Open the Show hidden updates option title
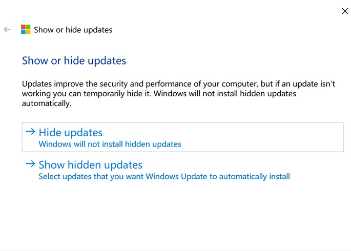This screenshot has height=251, width=351. click(x=91, y=165)
